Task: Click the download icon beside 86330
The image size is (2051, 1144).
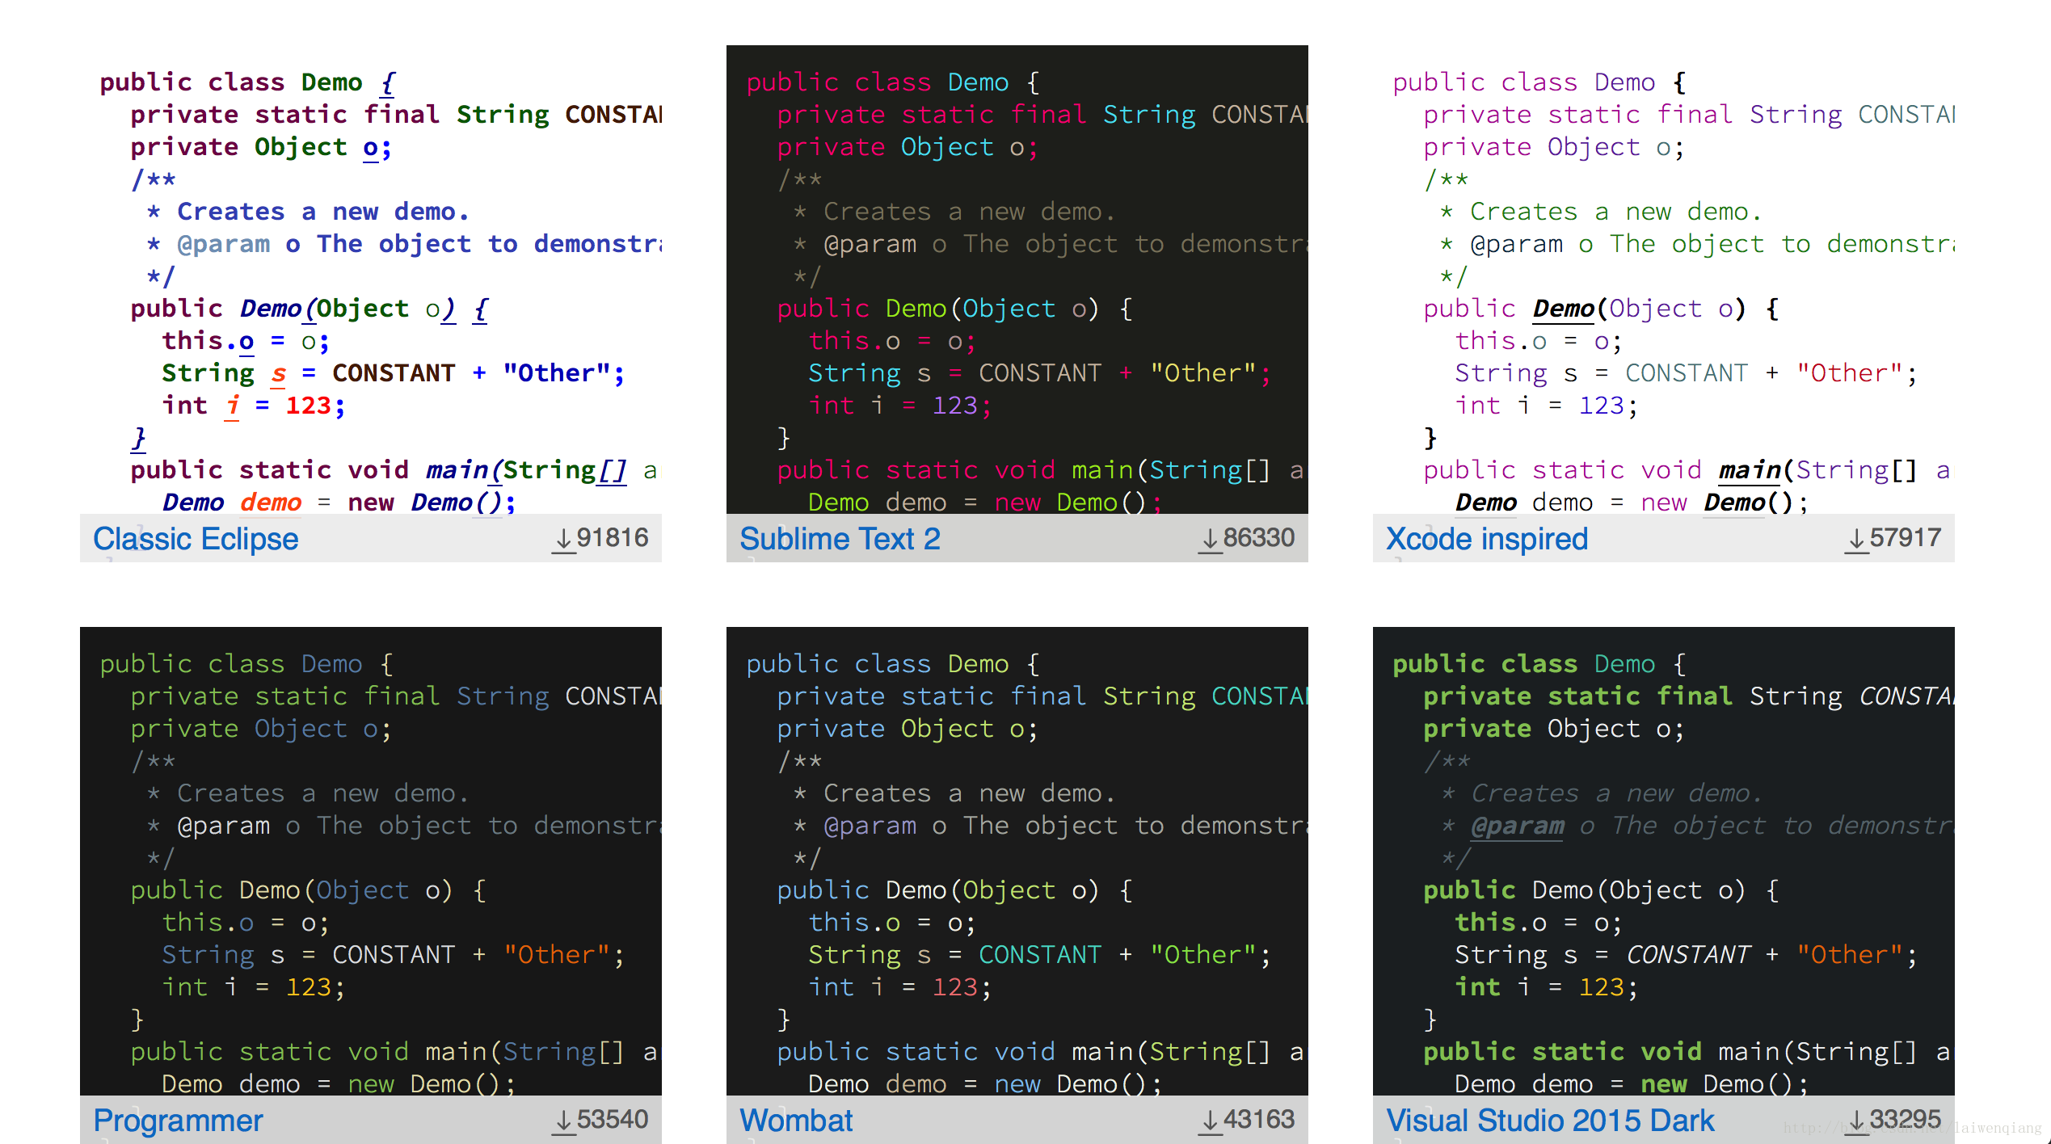Action: (x=1209, y=540)
